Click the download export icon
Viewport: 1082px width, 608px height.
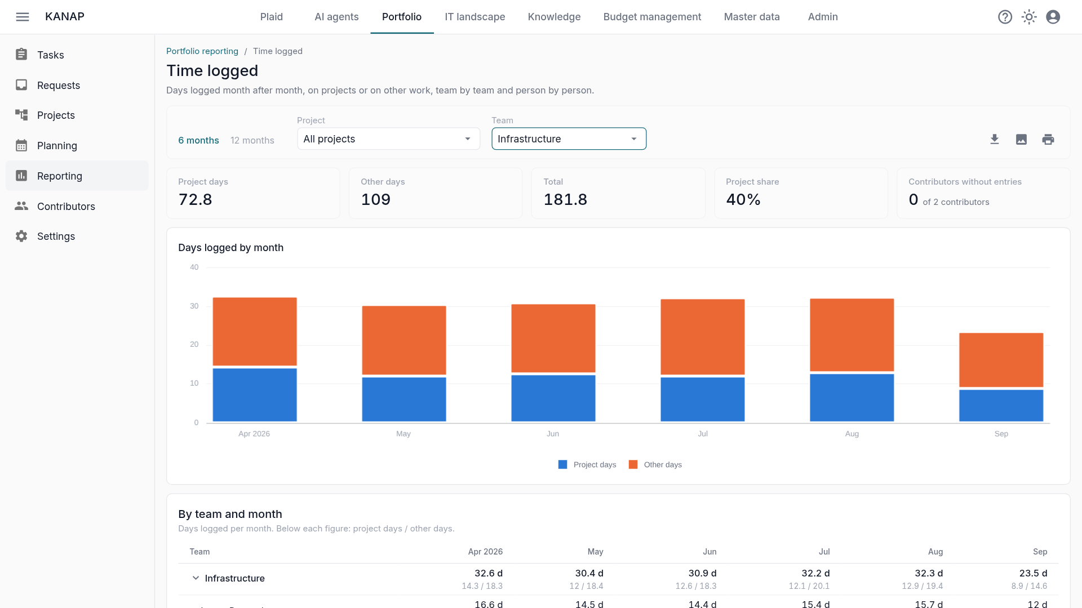click(x=995, y=139)
